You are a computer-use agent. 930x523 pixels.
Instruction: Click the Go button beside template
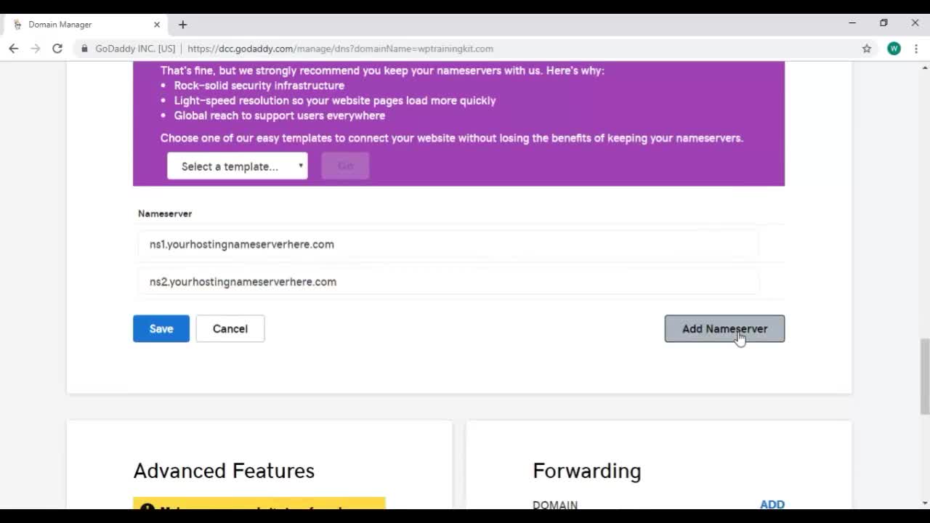coord(345,166)
